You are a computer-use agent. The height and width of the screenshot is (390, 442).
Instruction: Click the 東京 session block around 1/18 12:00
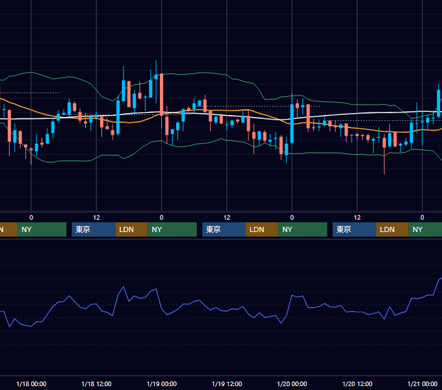pos(94,229)
